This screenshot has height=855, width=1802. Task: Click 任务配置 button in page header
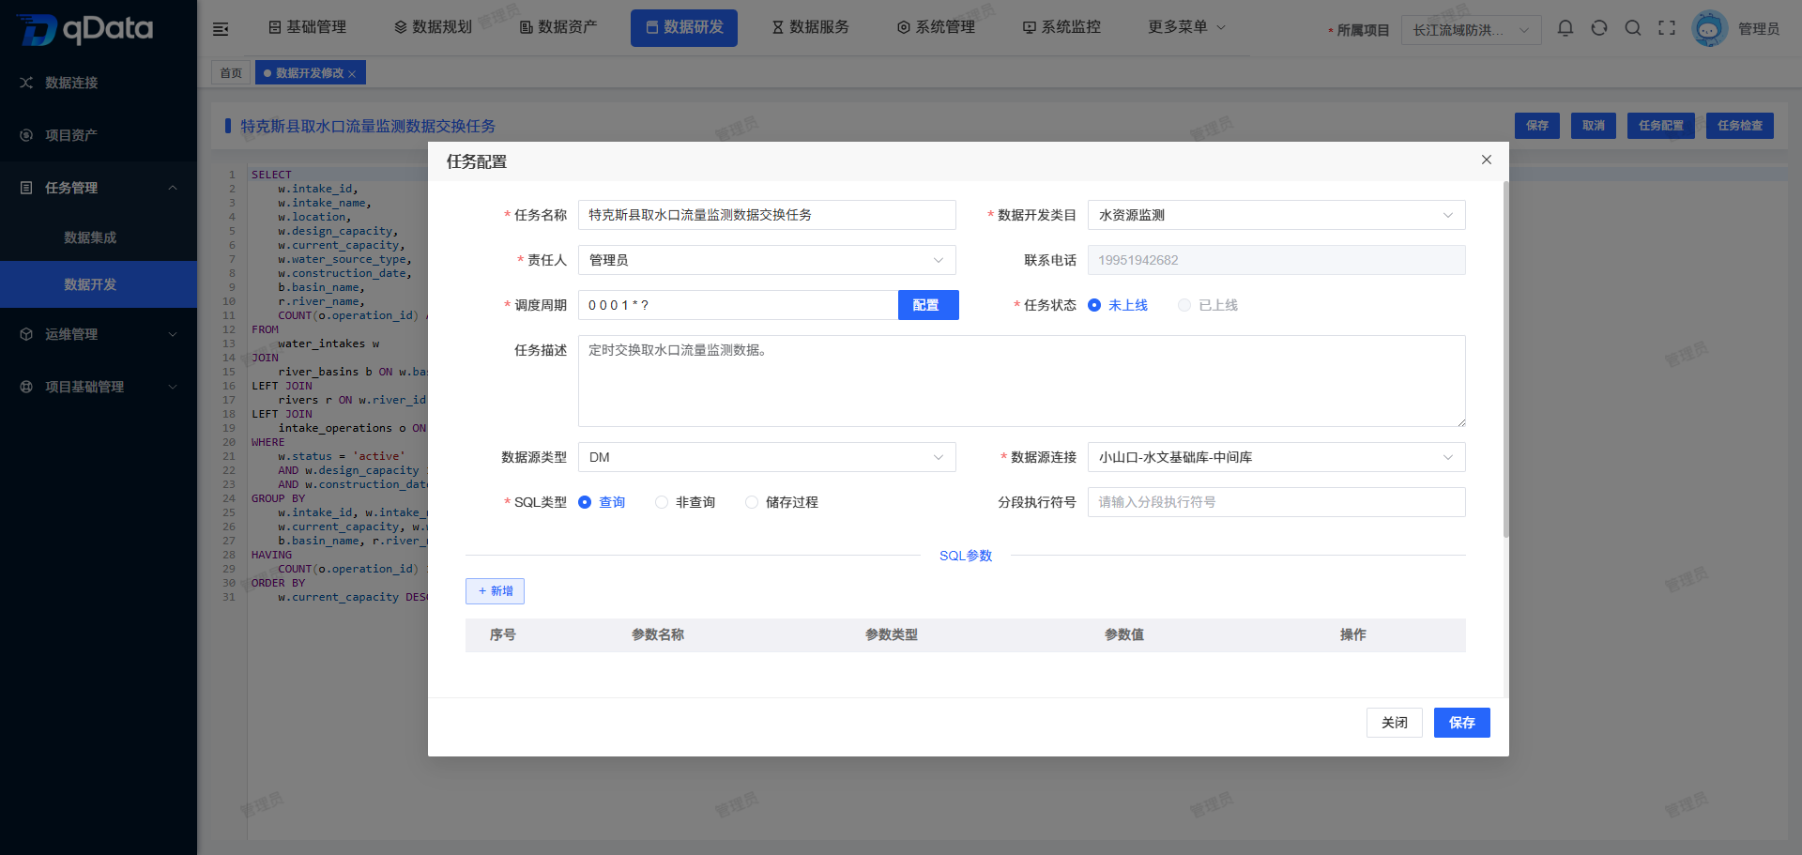tap(1661, 126)
